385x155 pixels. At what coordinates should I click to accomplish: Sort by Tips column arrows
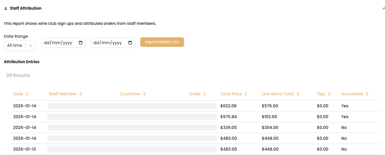click(x=329, y=94)
